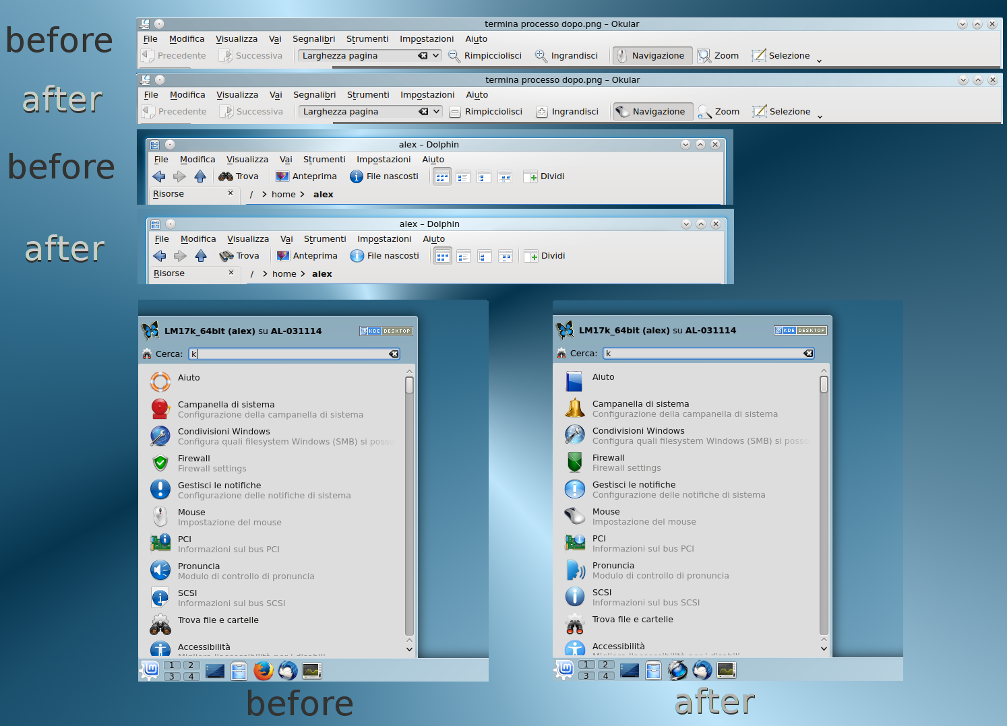Toggle Zoom mode in the 'after' Okular toolbar
Image resolution: width=1007 pixels, height=726 pixels.
[x=719, y=112]
